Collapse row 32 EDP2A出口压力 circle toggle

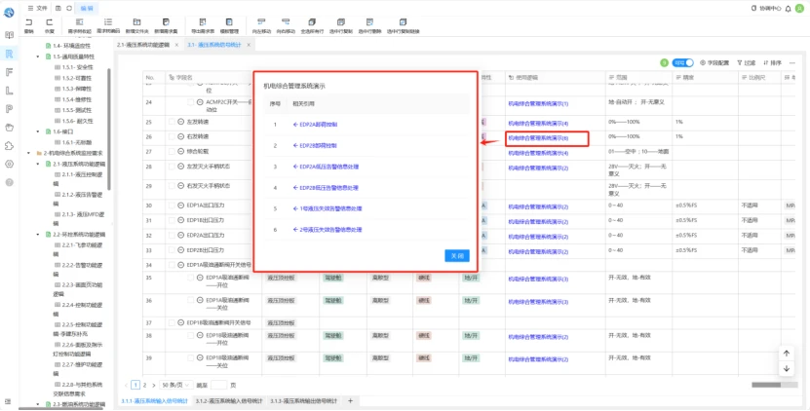tap(180, 236)
